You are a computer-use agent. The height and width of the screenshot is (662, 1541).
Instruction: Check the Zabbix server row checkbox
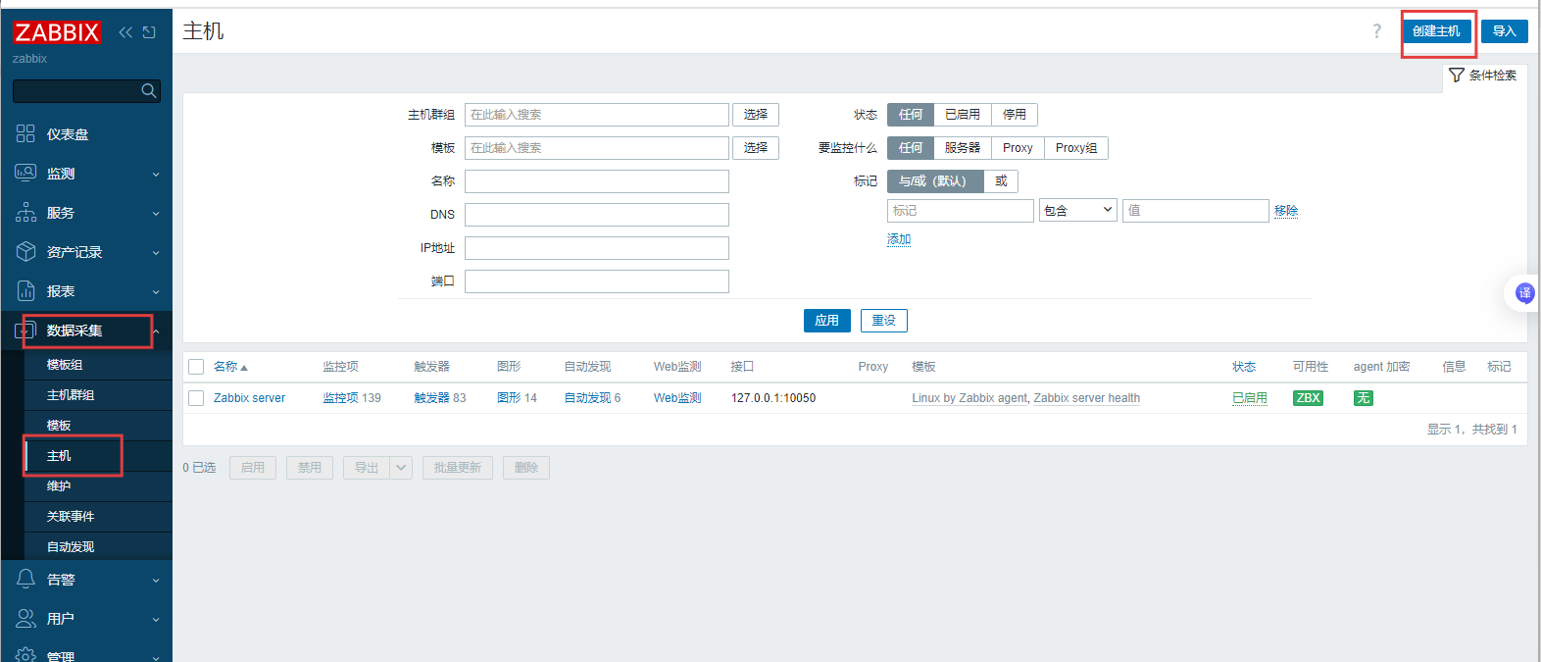tap(196, 398)
